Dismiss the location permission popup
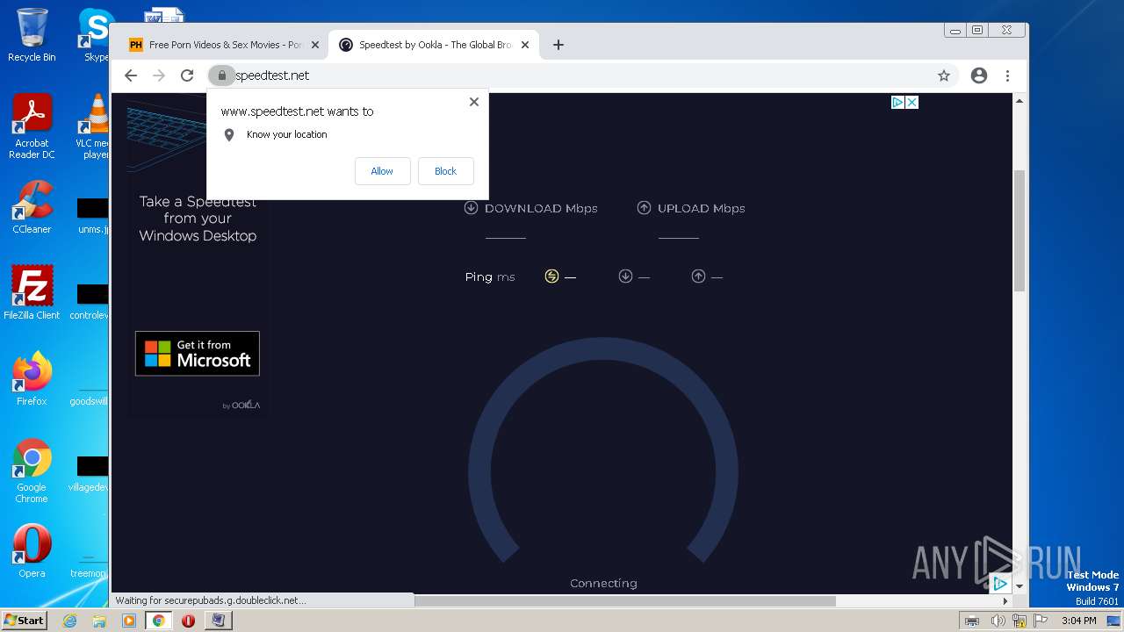Viewport: 1124px width, 632px height. [x=474, y=102]
